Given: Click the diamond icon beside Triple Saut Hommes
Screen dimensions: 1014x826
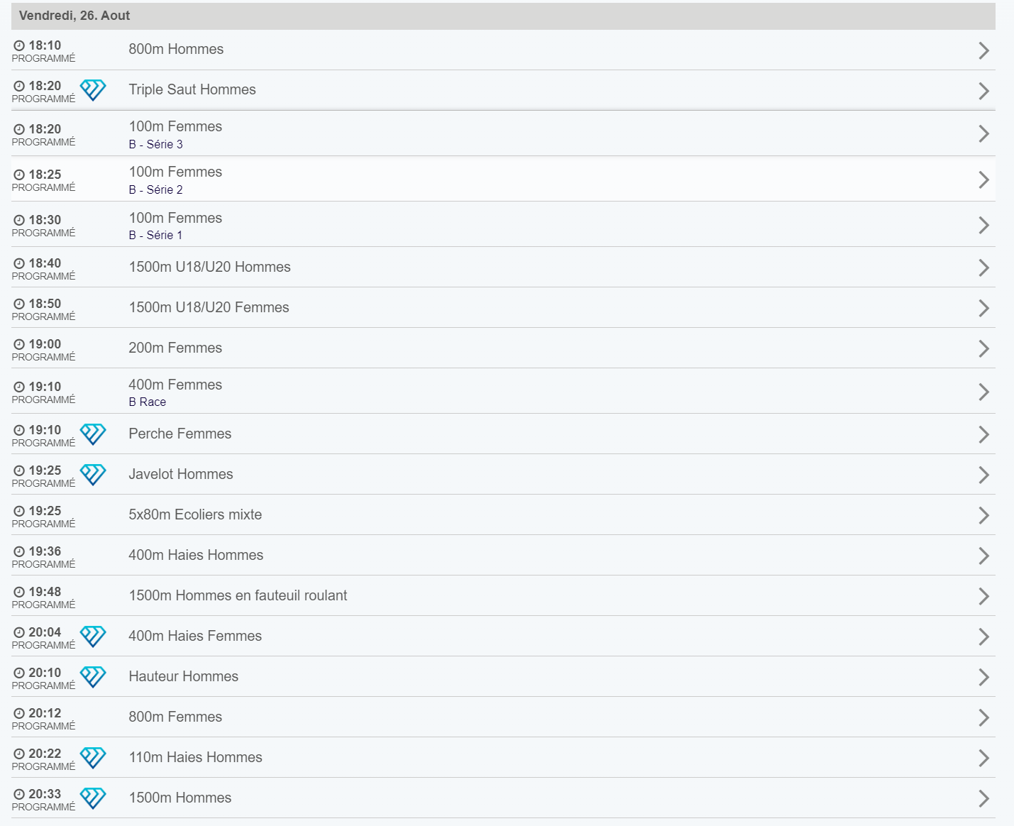Looking at the screenshot, I should point(93,90).
